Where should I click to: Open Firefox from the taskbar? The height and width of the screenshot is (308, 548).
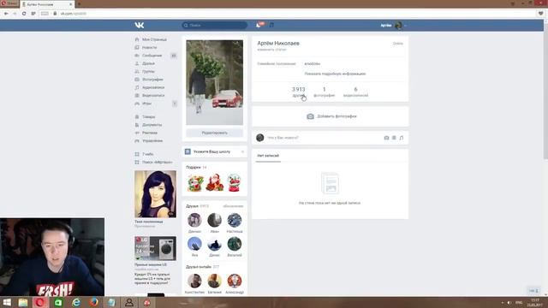[93, 302]
